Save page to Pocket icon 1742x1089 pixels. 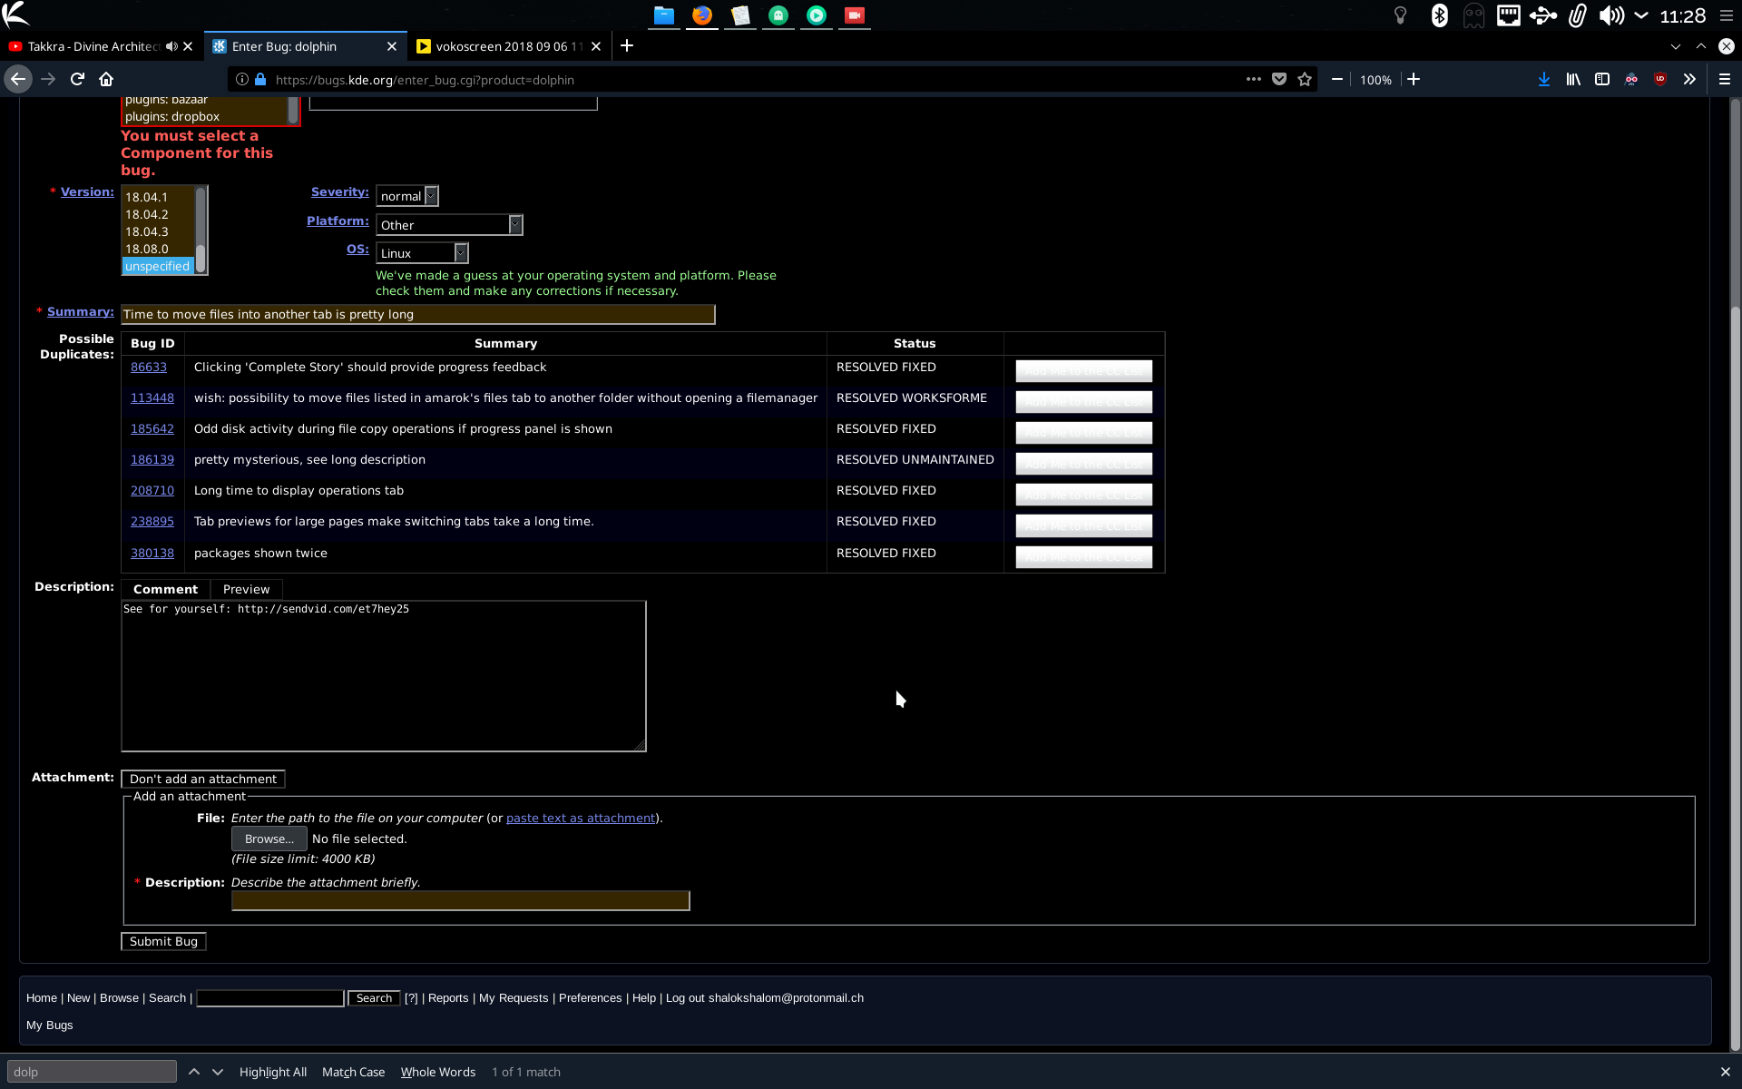coord(1279,80)
